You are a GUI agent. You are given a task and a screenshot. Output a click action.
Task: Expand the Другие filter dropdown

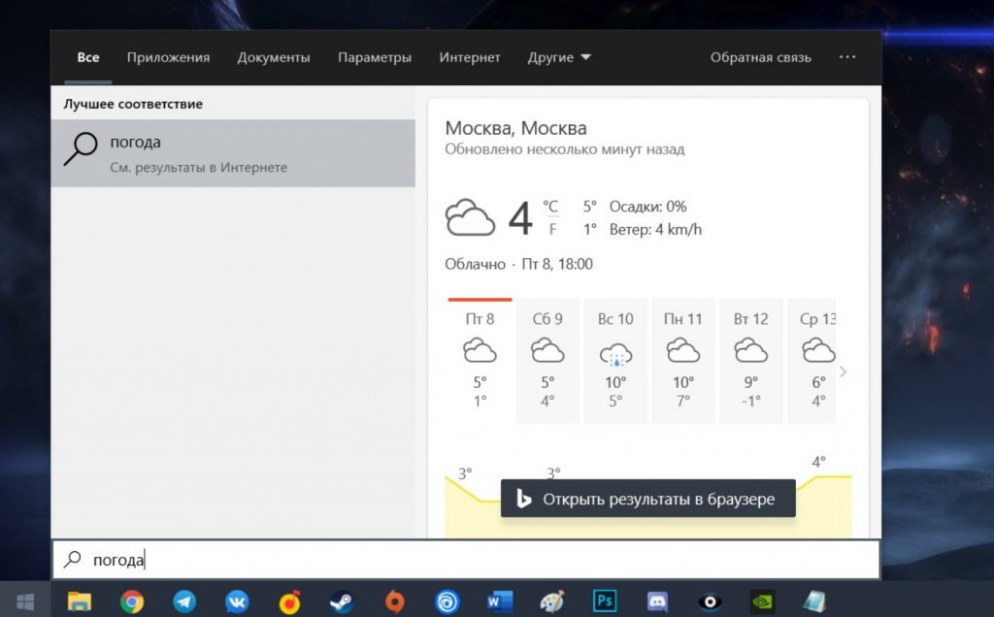pos(559,58)
